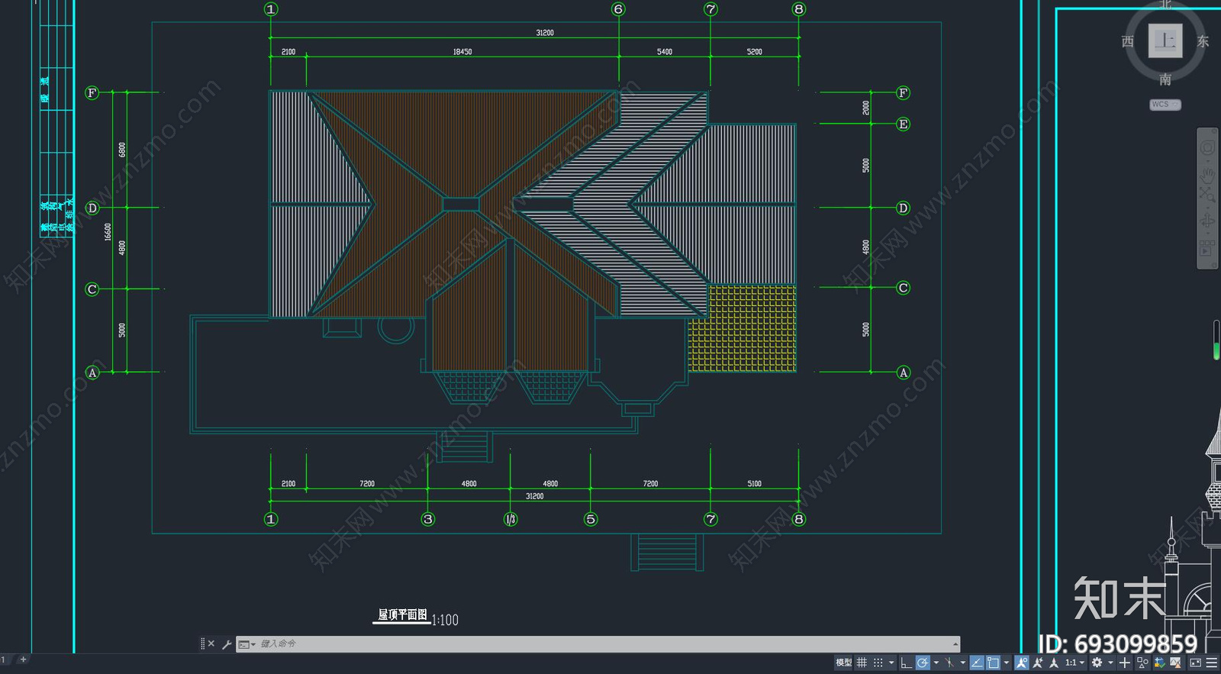Open isometric drafting dropdown arrow

[963, 663]
